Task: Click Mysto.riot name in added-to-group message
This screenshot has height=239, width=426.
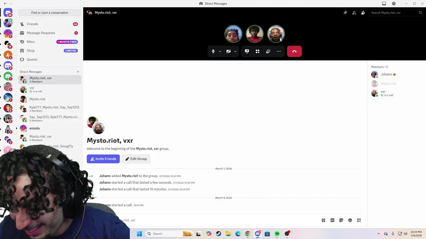Action: tap(130, 176)
